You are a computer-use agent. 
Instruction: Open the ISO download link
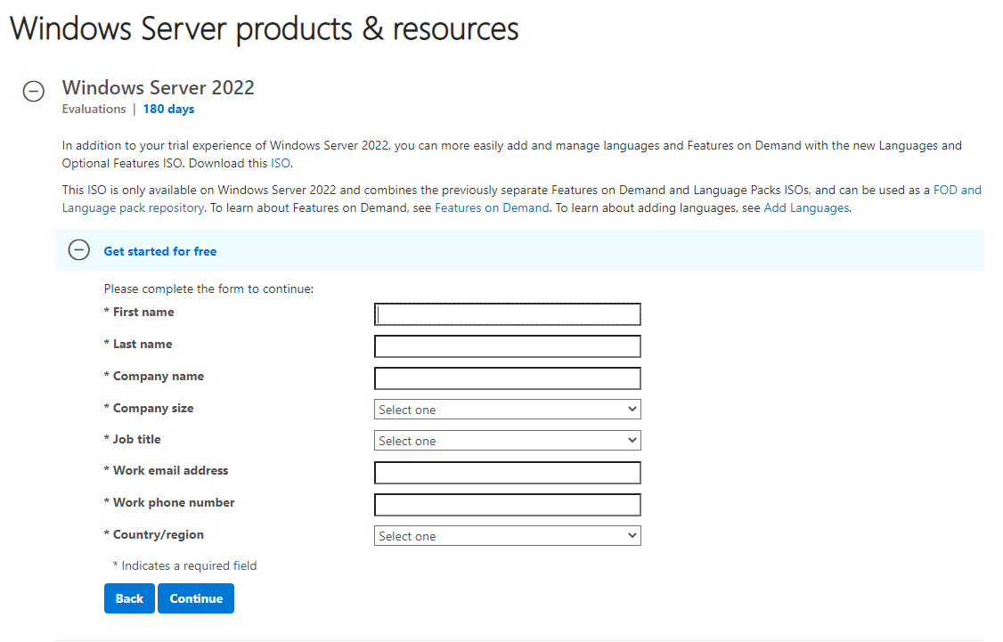pos(281,163)
